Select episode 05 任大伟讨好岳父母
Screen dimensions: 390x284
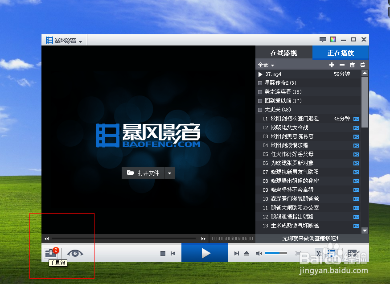[x=308, y=154]
